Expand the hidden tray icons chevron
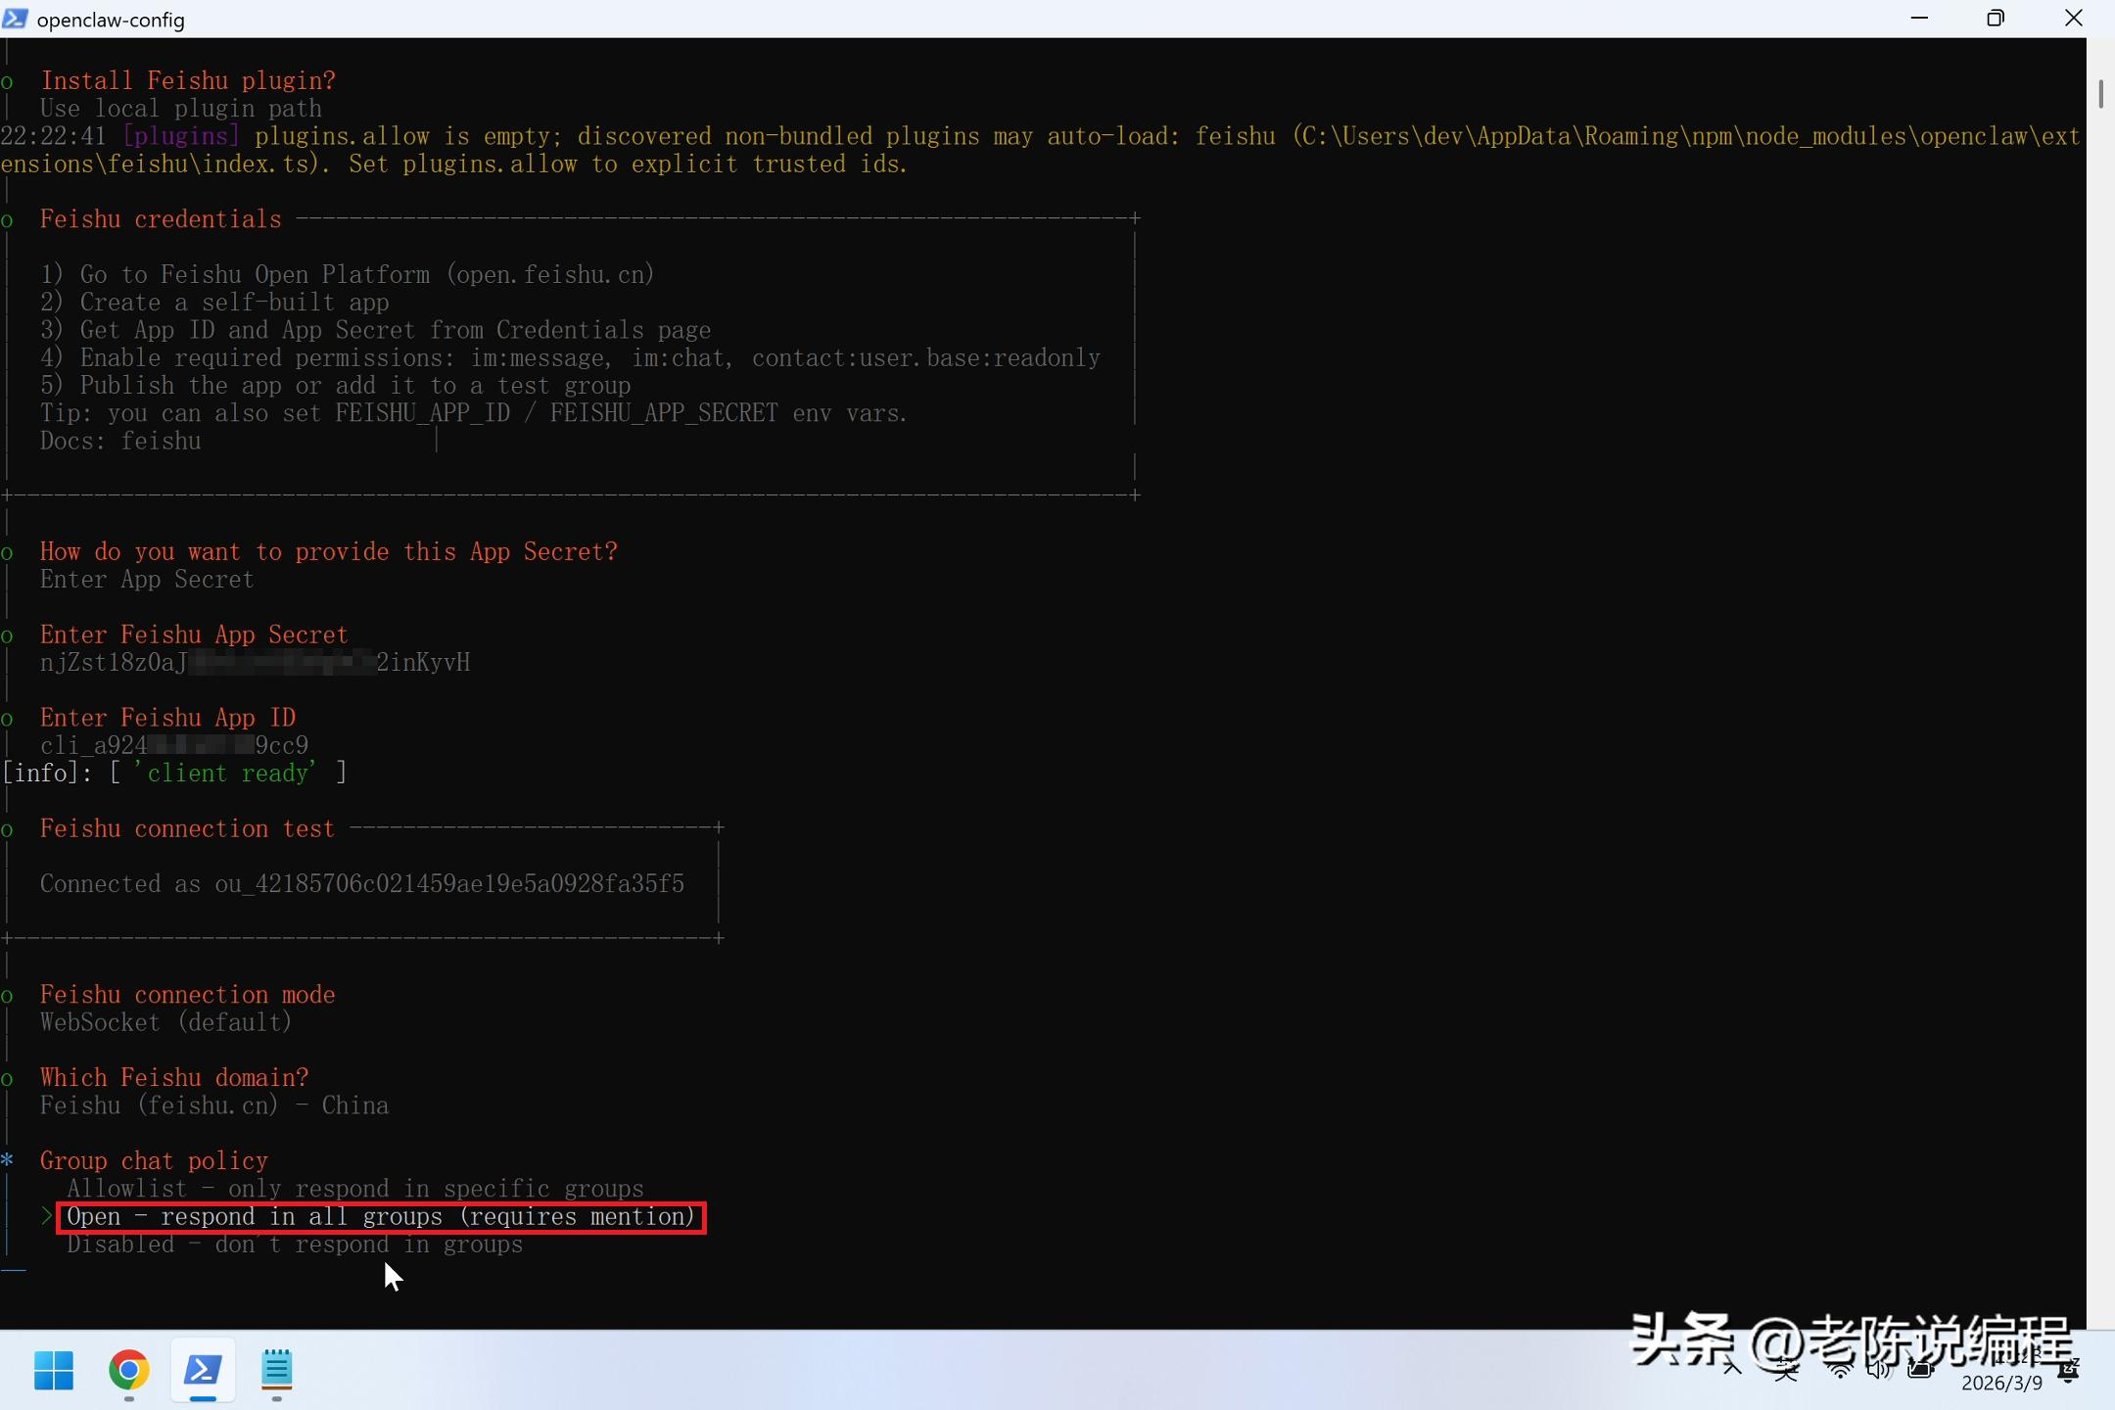This screenshot has width=2115, height=1410. (1732, 1369)
